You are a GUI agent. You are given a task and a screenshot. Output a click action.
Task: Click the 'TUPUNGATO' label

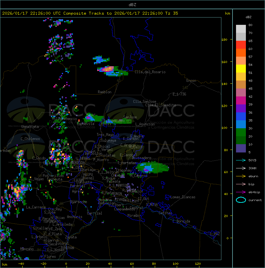(52, 221)
